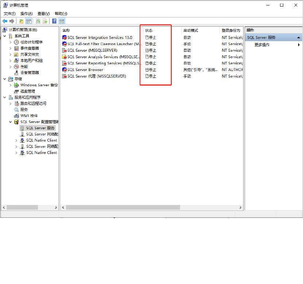Click NT AUTHOR login cell of SQL Server Browser
The image size is (303, 284).
(232, 70)
